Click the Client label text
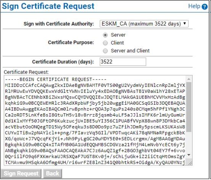211x180 pixels. click(x=117, y=43)
